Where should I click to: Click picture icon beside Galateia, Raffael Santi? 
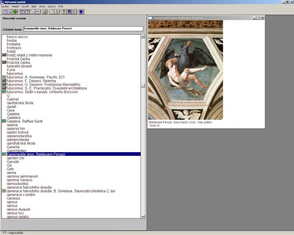coord(4,121)
